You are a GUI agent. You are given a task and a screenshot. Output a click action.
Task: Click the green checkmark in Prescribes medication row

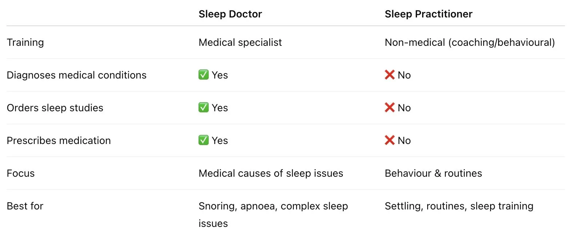(203, 140)
